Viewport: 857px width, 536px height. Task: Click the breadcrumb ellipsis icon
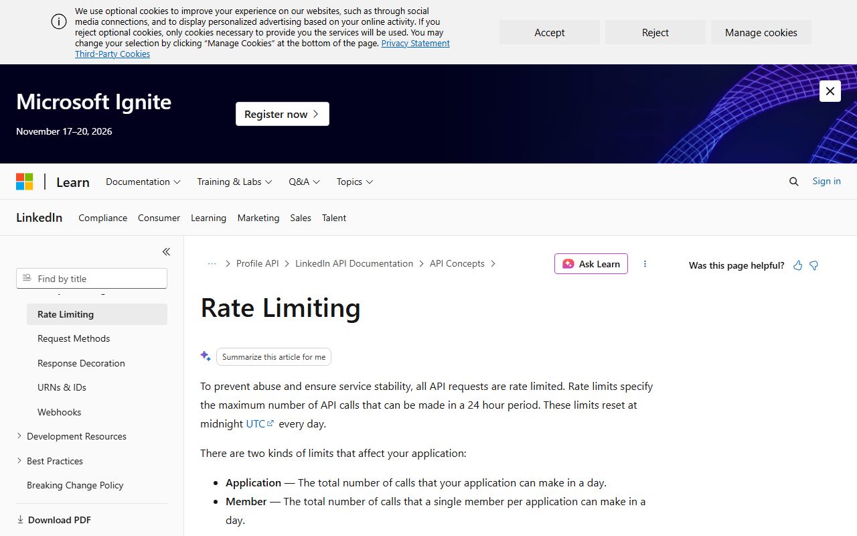[212, 264]
